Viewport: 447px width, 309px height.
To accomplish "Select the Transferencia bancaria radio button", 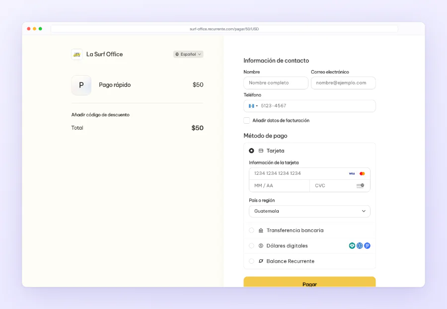I will pos(251,231).
